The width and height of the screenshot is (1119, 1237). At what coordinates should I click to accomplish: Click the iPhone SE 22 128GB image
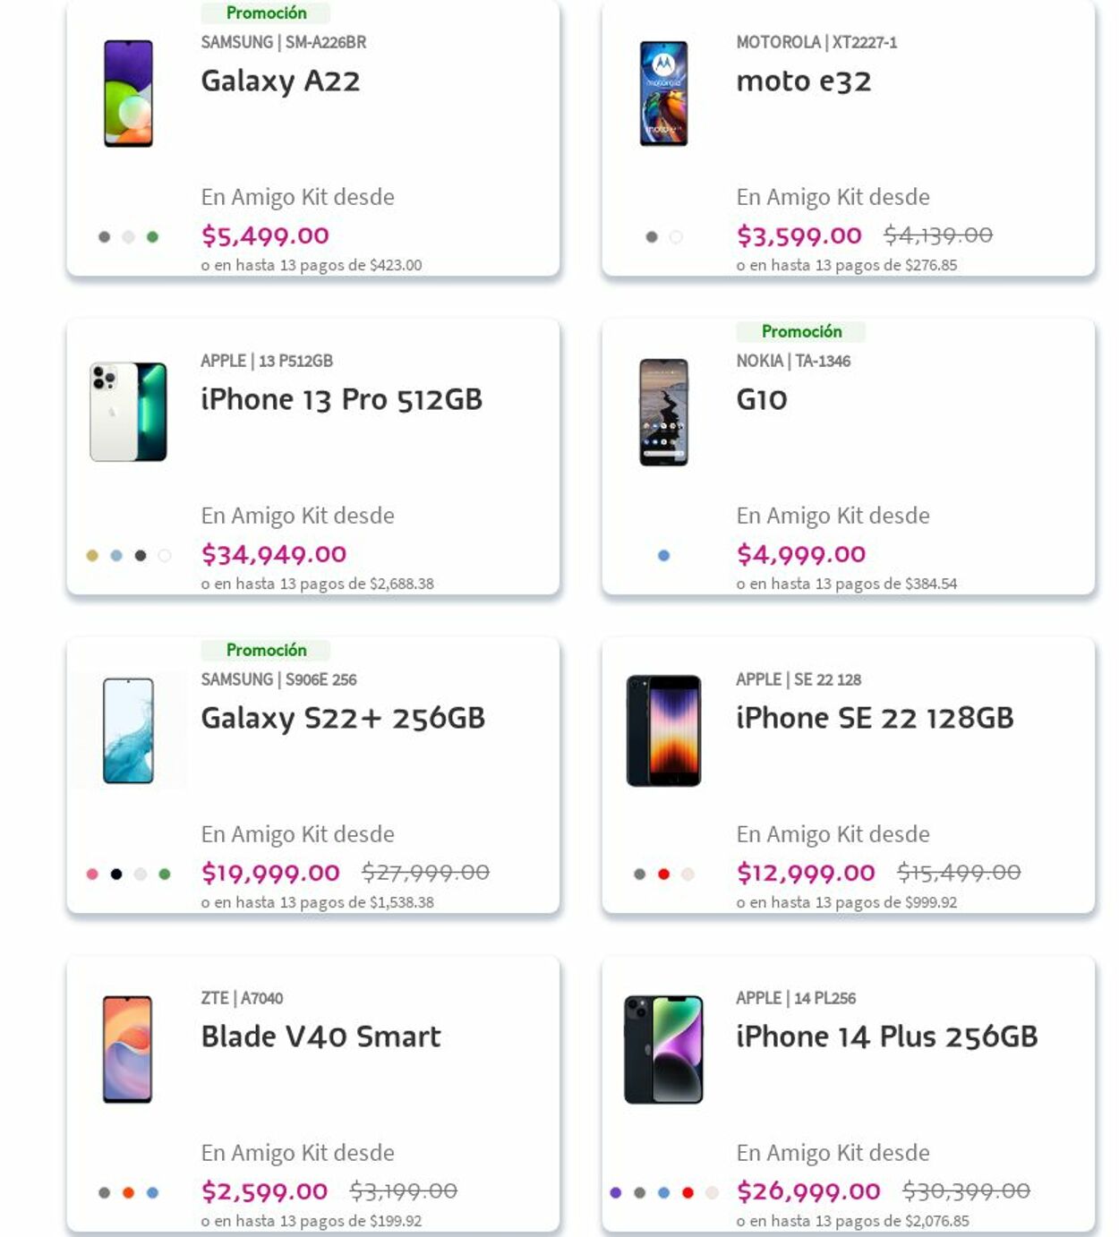point(663,730)
